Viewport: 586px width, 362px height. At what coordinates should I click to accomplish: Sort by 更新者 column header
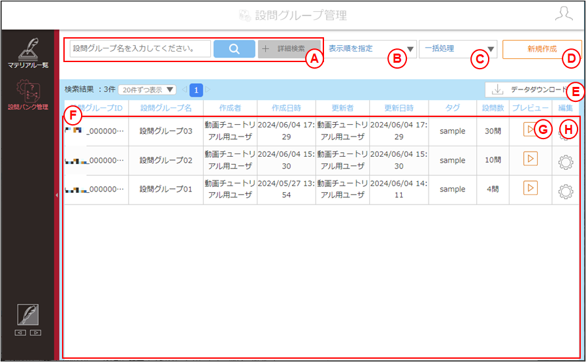pos(342,108)
